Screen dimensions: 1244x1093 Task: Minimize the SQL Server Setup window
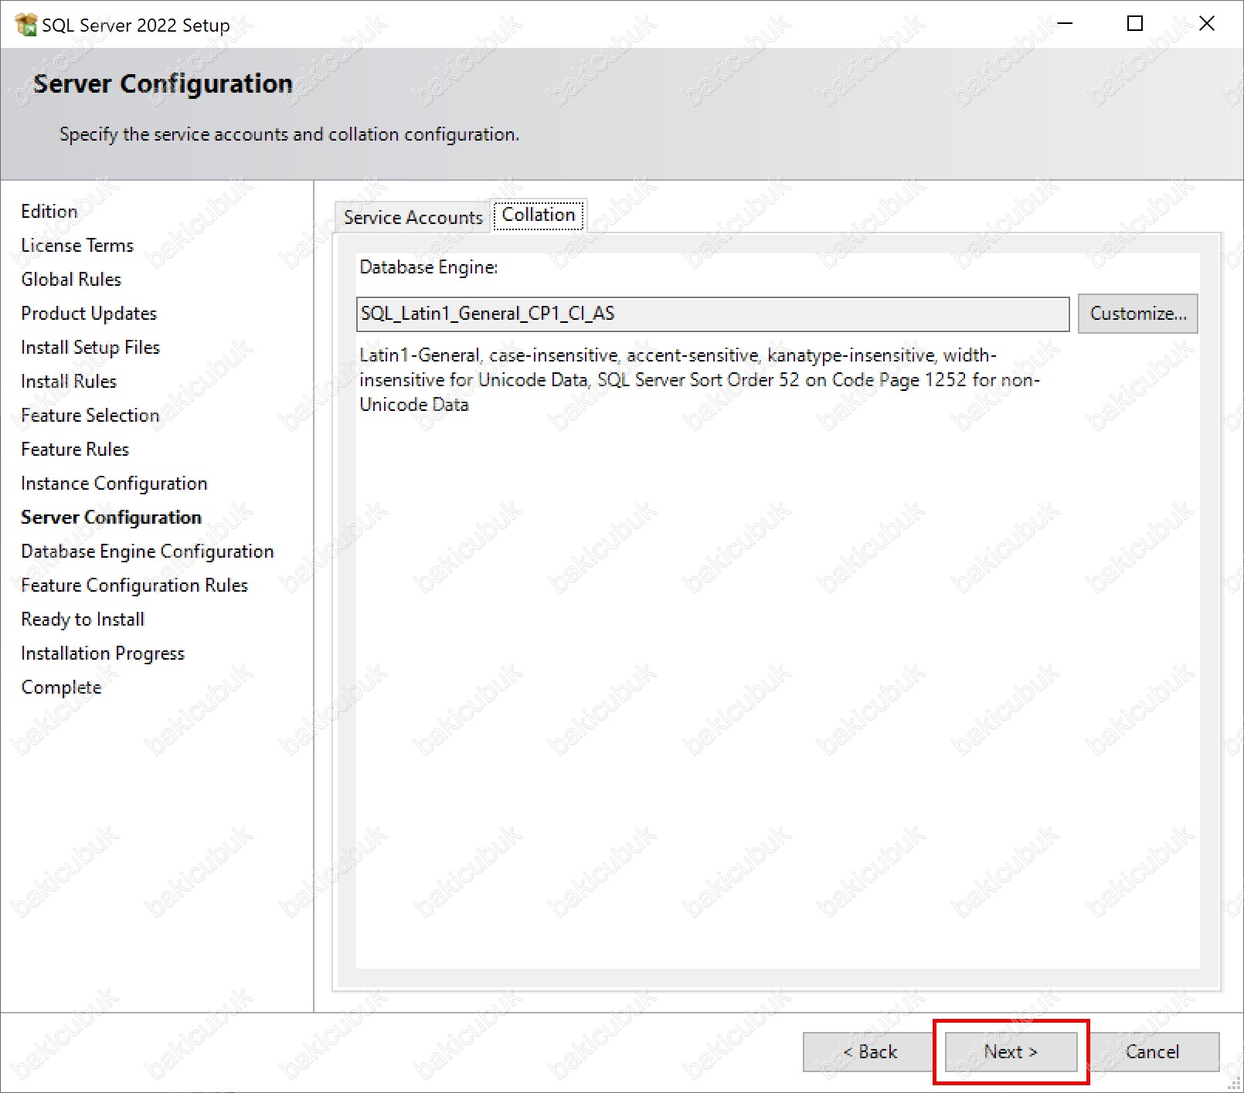[1065, 24]
